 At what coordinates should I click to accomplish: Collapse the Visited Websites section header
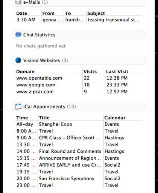(79, 60)
